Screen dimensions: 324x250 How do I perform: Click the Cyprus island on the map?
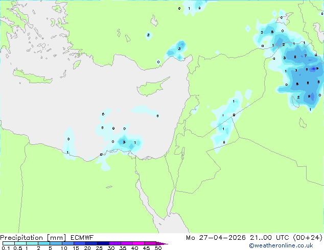[152, 87]
